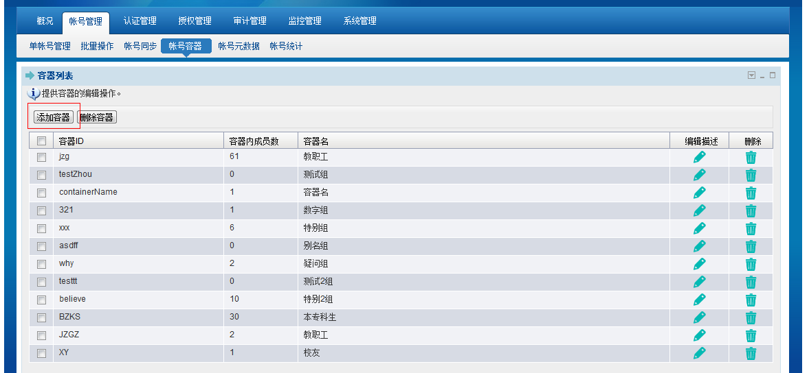This screenshot has width=809, height=373.
Task: Open the panel dropdown arrow in header
Action: click(x=751, y=75)
